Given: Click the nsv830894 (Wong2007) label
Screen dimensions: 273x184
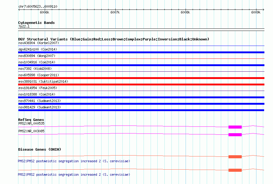Looking at the screenshot, I should [37, 56].
